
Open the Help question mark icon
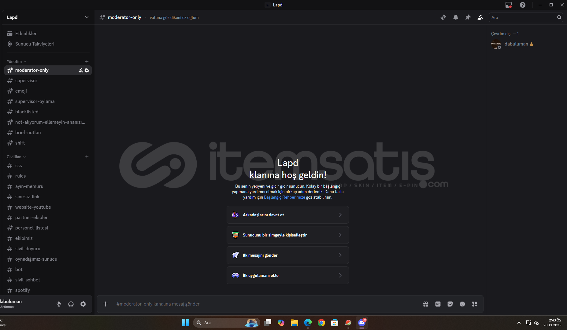(x=523, y=5)
